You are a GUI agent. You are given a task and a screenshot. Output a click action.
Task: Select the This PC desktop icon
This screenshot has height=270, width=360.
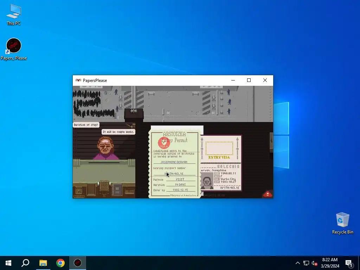tap(14, 14)
